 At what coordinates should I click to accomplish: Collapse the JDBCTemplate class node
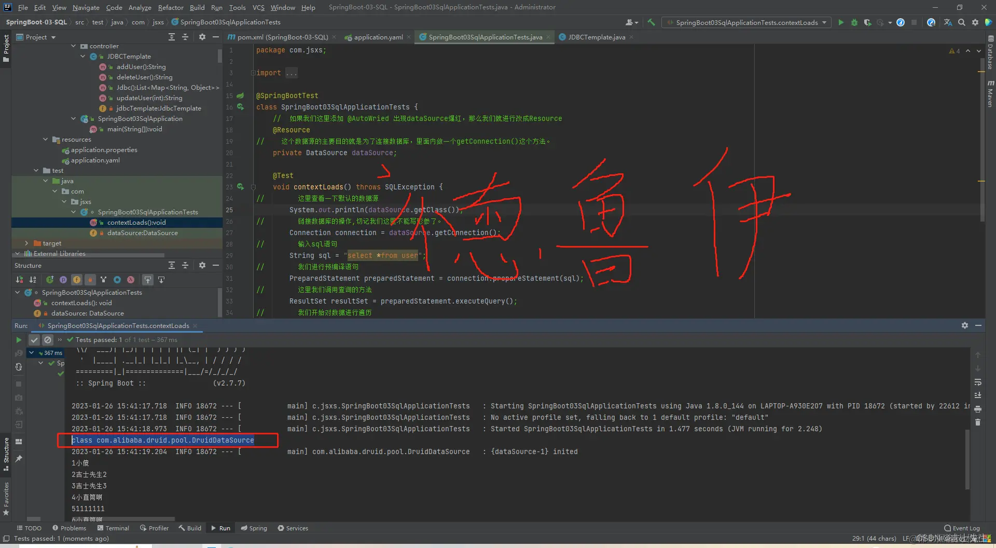point(83,56)
